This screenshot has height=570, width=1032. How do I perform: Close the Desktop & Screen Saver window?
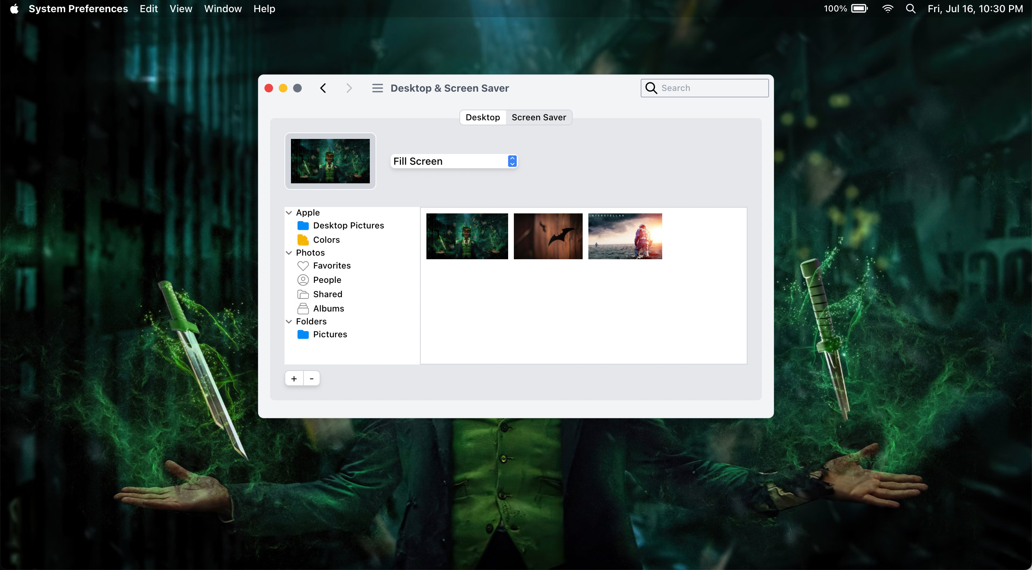coord(269,88)
